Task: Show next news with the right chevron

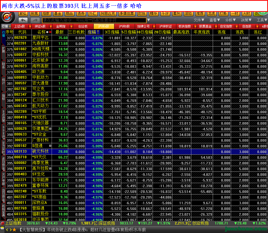Action: [11, 230]
